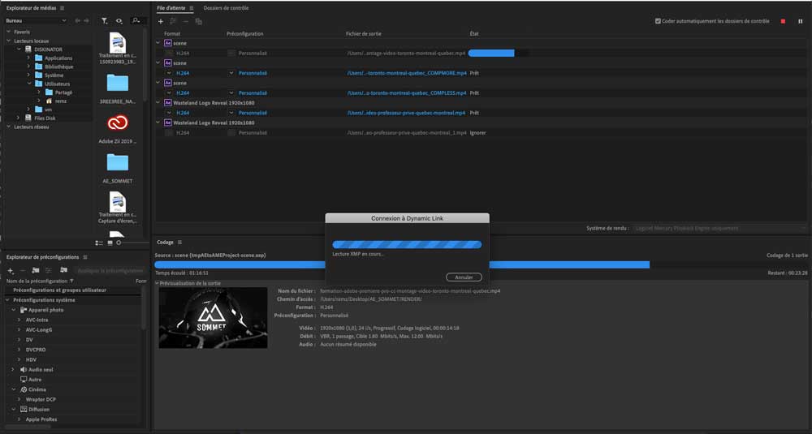The height and width of the screenshot is (434, 812).
Task: Collapse the DISKINATOR drive node
Action: 19,49
